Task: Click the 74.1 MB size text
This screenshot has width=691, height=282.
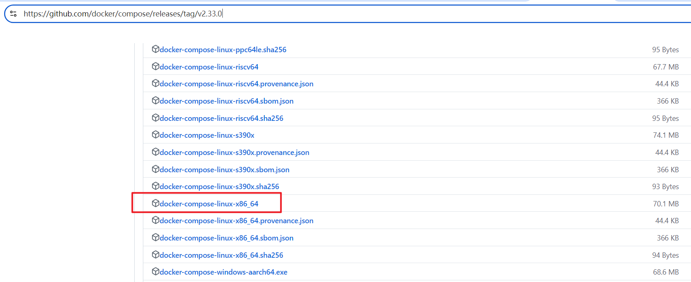Action: 666,135
